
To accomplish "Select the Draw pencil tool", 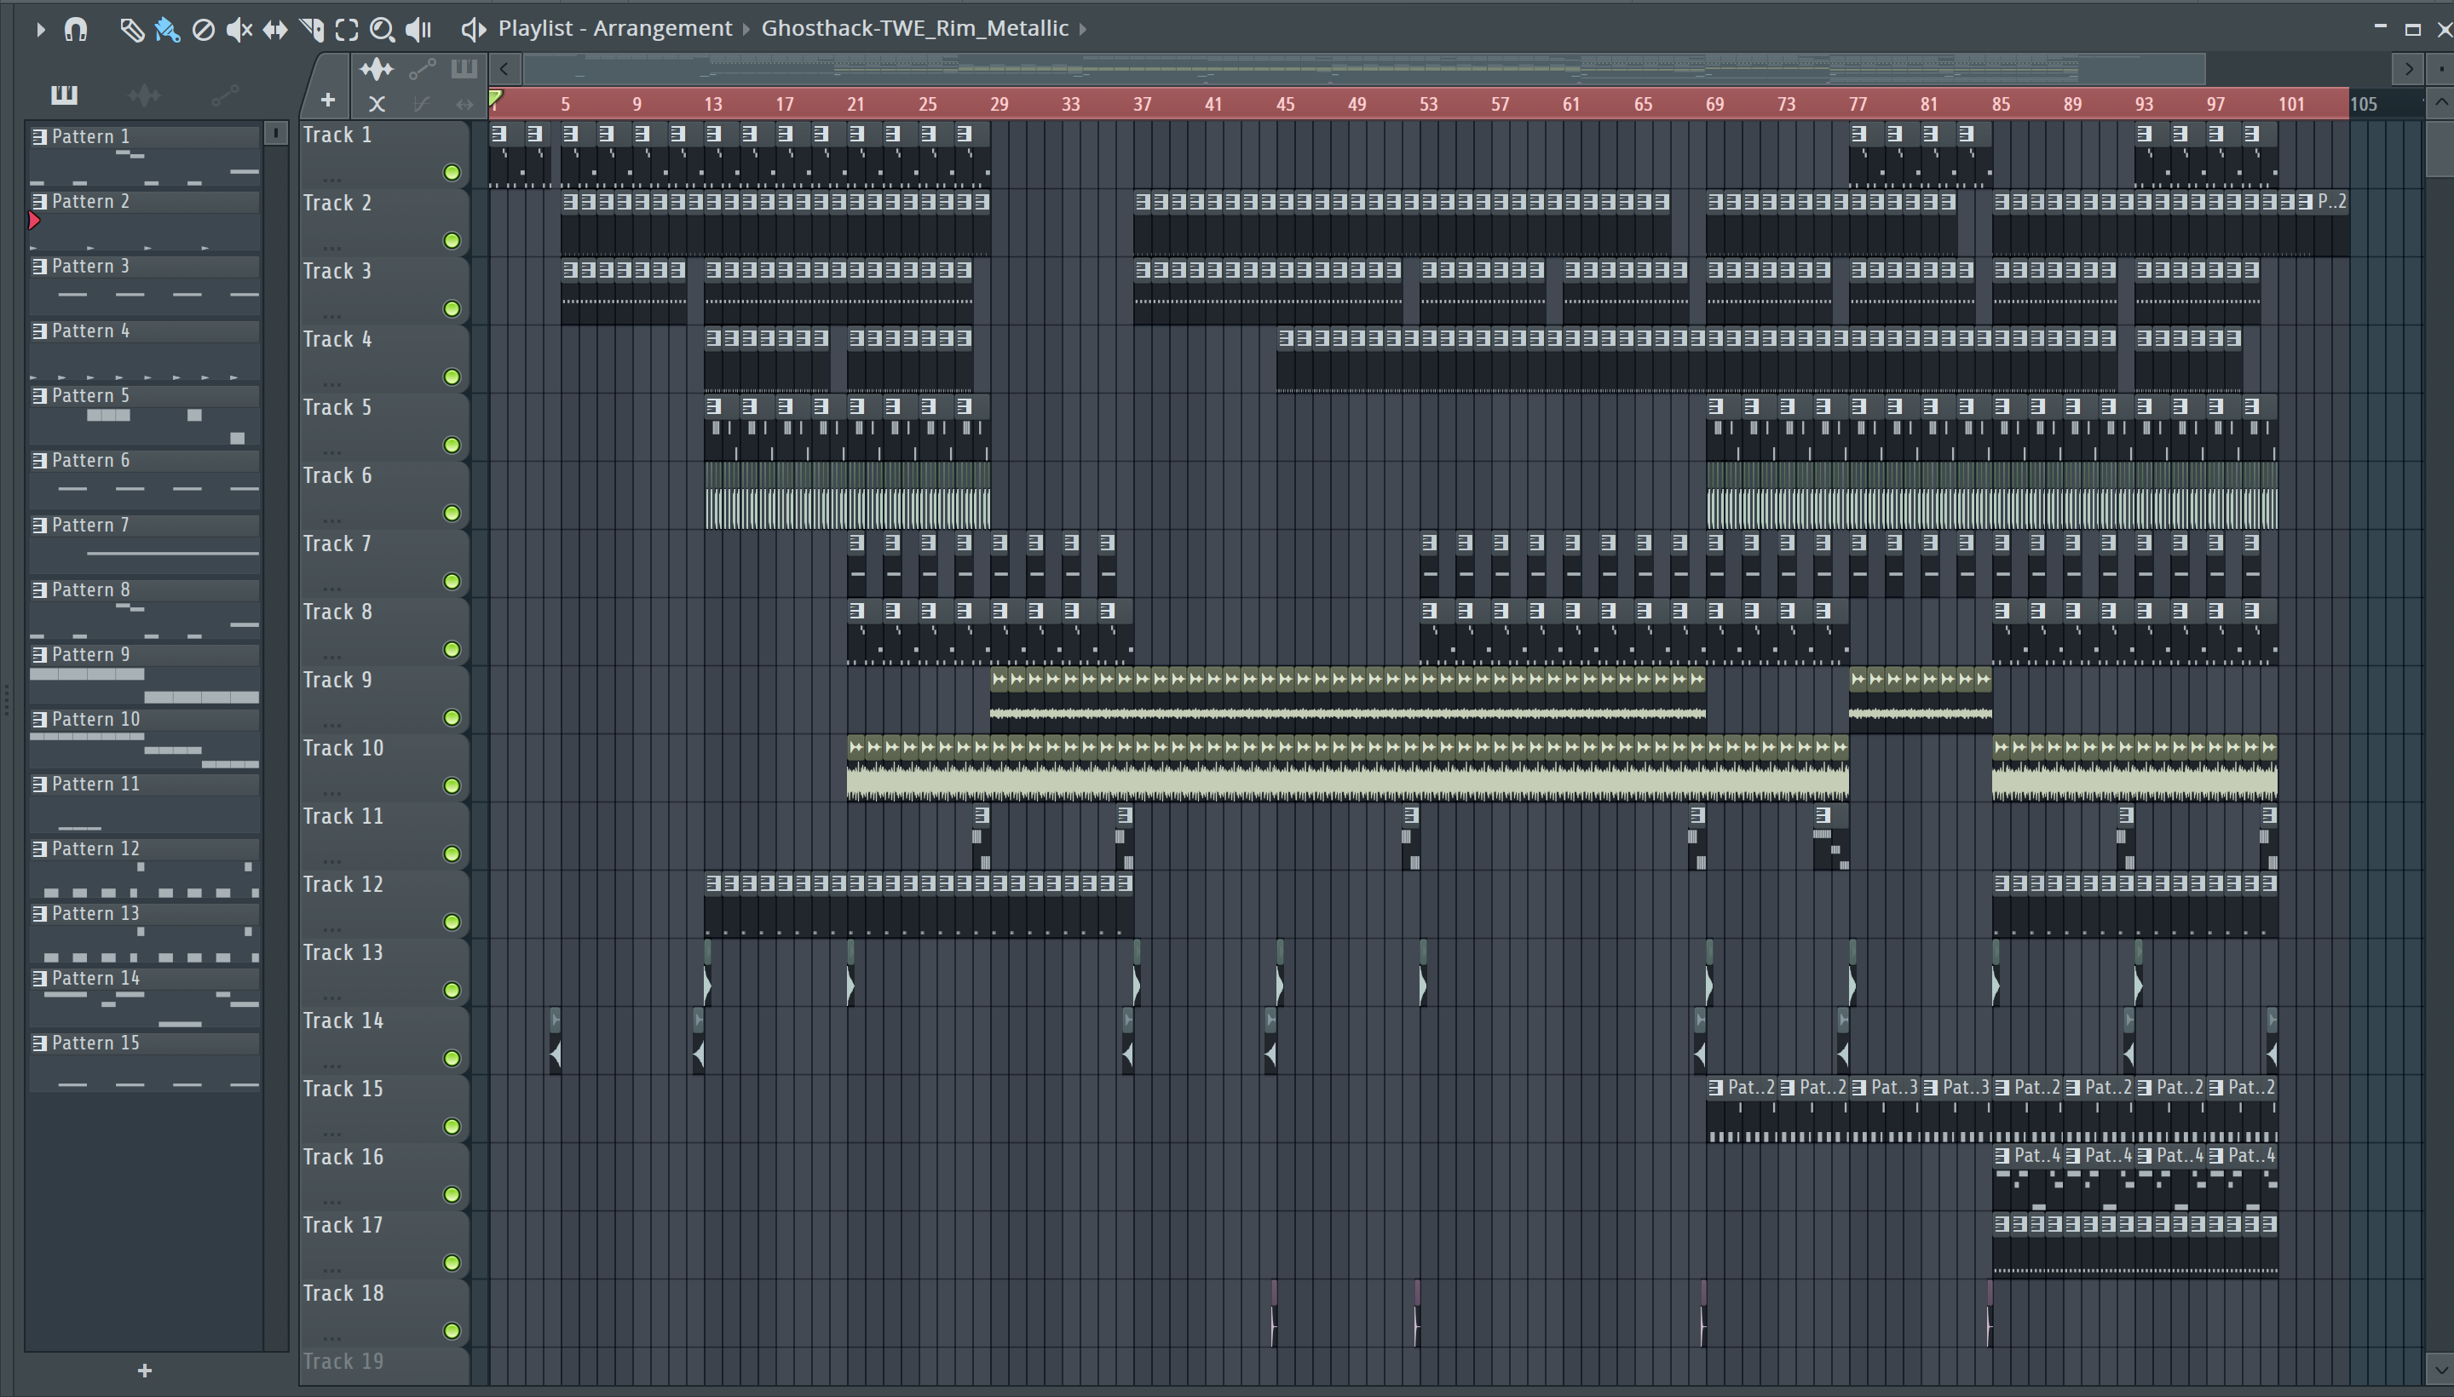I will [131, 30].
